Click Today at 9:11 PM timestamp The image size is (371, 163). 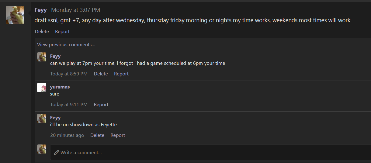69,105
